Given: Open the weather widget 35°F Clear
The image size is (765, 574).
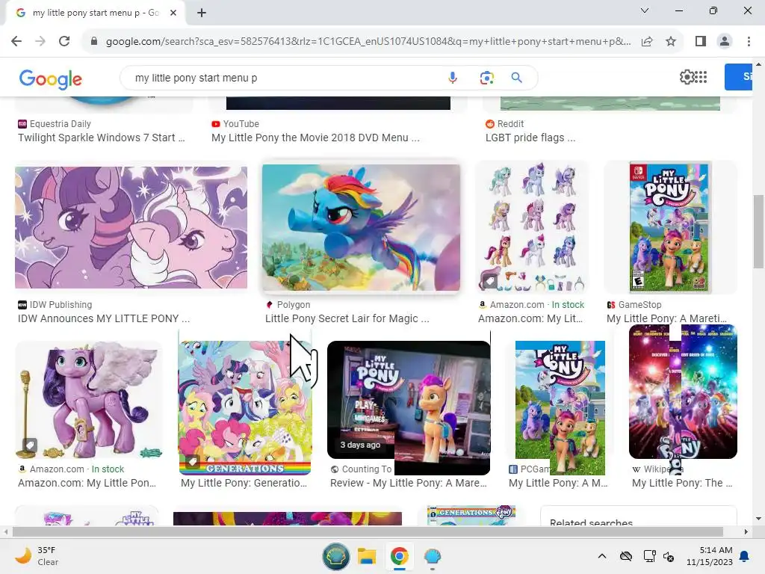Looking at the screenshot, I should [37, 556].
